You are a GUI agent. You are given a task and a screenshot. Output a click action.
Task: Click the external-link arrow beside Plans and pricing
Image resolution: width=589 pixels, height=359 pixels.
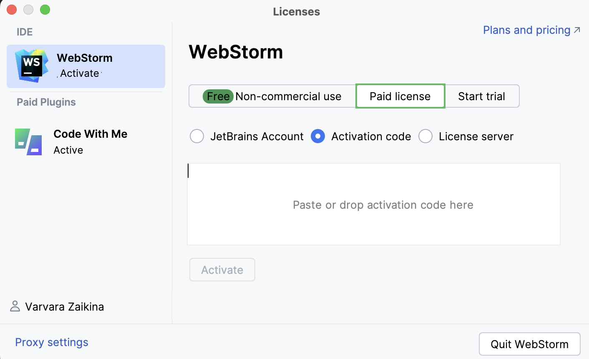click(576, 30)
